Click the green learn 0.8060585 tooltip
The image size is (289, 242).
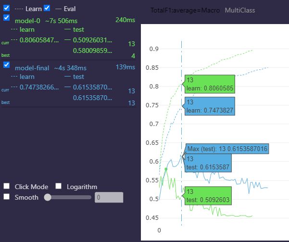(210, 84)
